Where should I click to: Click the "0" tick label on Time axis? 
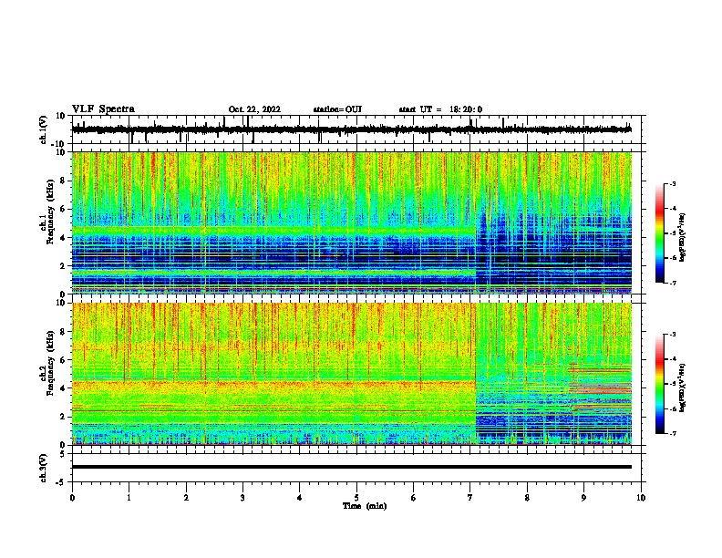point(72,498)
